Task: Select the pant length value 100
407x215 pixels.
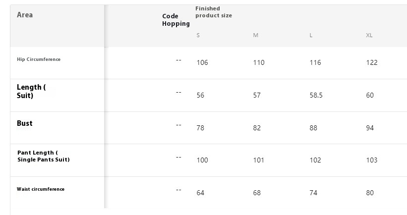Action: point(202,160)
